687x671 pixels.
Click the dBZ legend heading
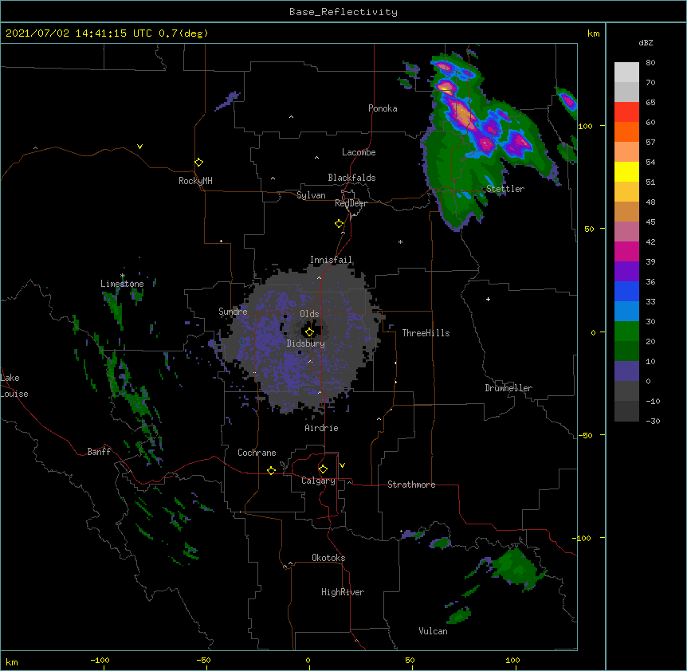646,42
